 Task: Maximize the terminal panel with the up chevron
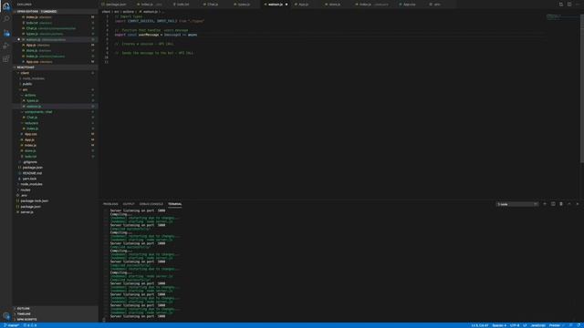pos(569,204)
